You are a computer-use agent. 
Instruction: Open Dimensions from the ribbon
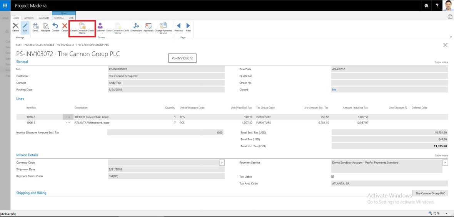click(x=136, y=26)
